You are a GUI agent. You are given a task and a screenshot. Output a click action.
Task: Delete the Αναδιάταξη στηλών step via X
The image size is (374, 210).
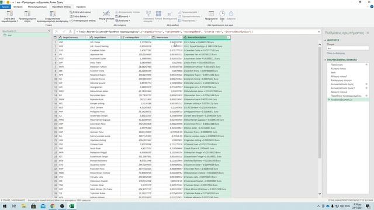click(329, 100)
